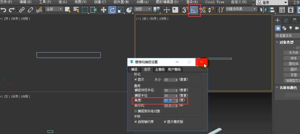Toggle the Angle Snap icon
Screen dimensions: 300x134
(194, 10)
